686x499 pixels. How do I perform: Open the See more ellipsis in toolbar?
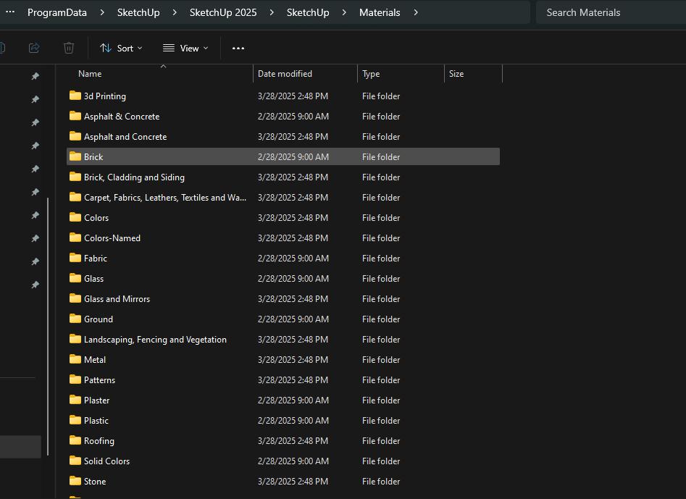[238, 48]
